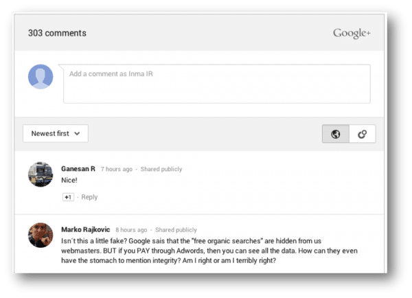Click Shared publicly on Marko's comment

pyautogui.click(x=176, y=230)
